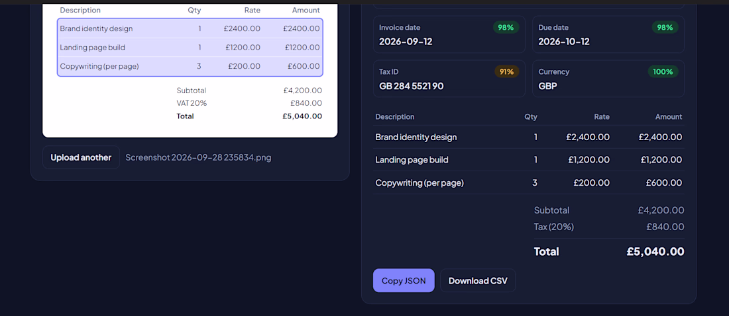Select Landing page build in extracted table
Image resolution: width=729 pixels, height=316 pixels.
(x=412, y=159)
